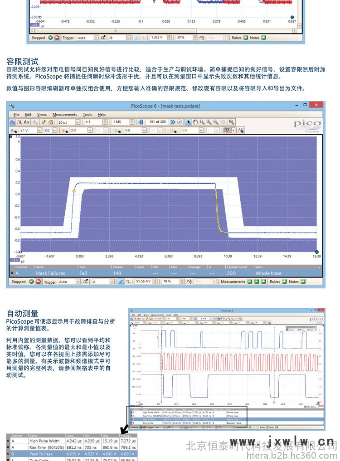Image resolution: width=340 pixels, height=461 pixels.
Task: Click the x1.0 time axis scale button
Action: [15, 260]
